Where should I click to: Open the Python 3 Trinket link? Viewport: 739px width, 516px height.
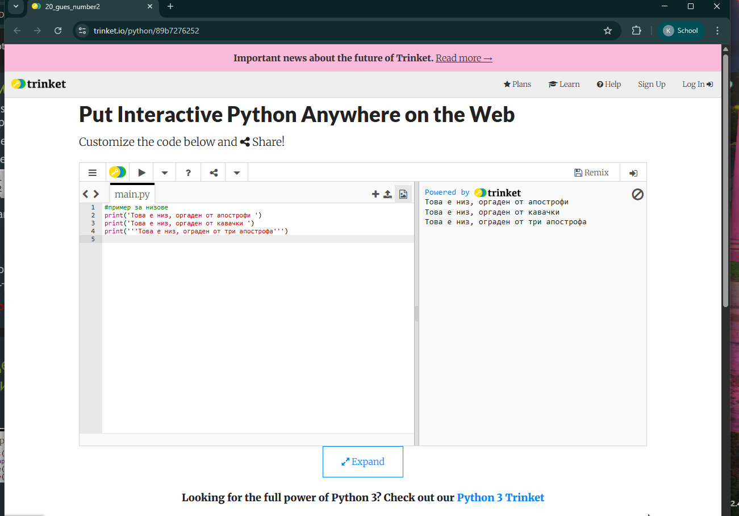click(x=500, y=497)
